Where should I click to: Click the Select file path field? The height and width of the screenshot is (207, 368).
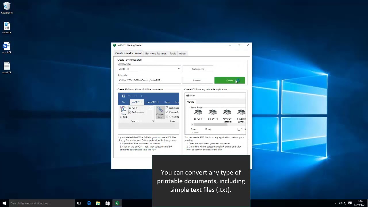tap(149, 80)
